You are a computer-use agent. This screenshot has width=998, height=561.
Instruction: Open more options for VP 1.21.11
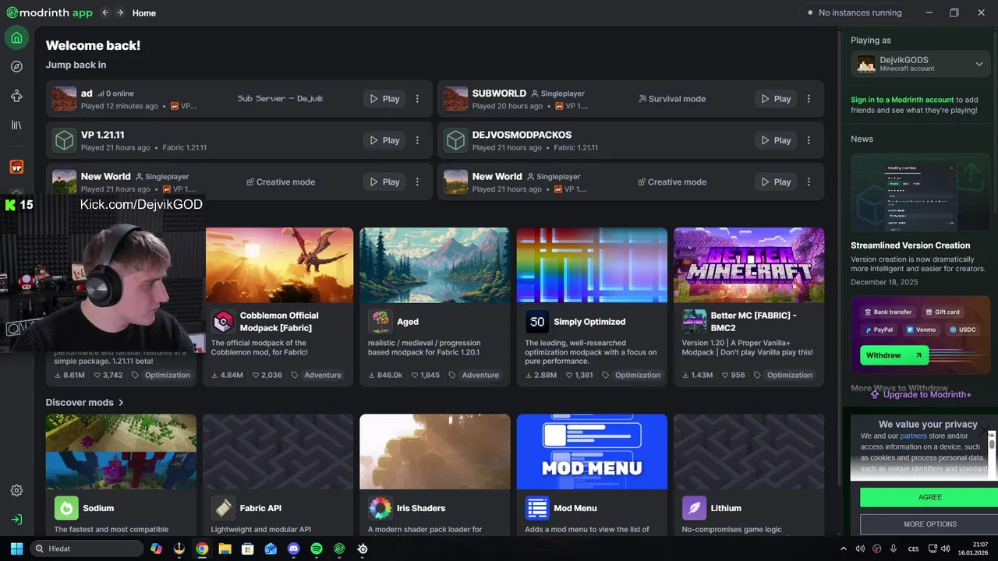point(417,140)
